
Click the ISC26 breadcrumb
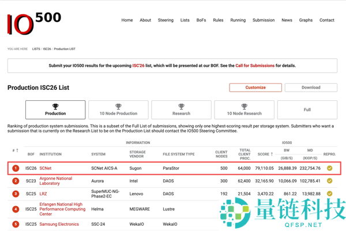point(47,49)
